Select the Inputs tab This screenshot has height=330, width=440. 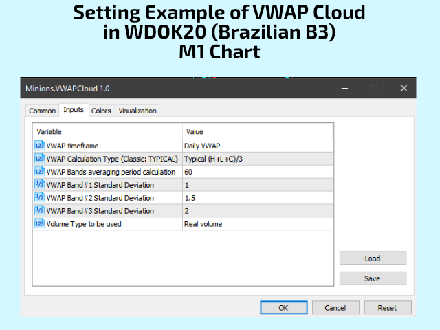pyautogui.click(x=73, y=110)
